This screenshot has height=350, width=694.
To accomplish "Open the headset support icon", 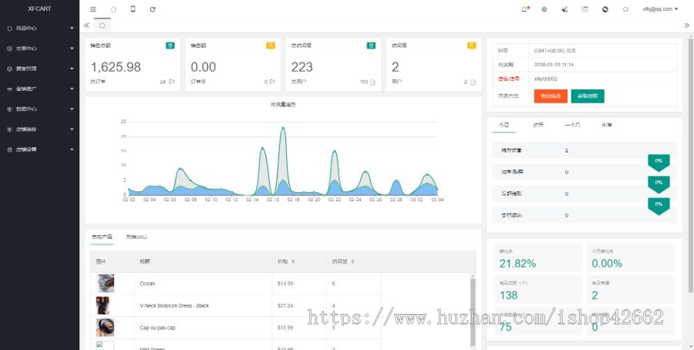I will (625, 8).
